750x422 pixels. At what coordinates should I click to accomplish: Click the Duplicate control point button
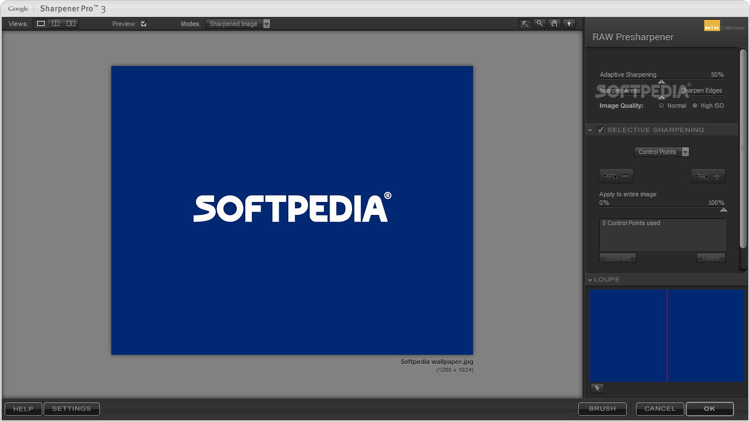pos(618,258)
